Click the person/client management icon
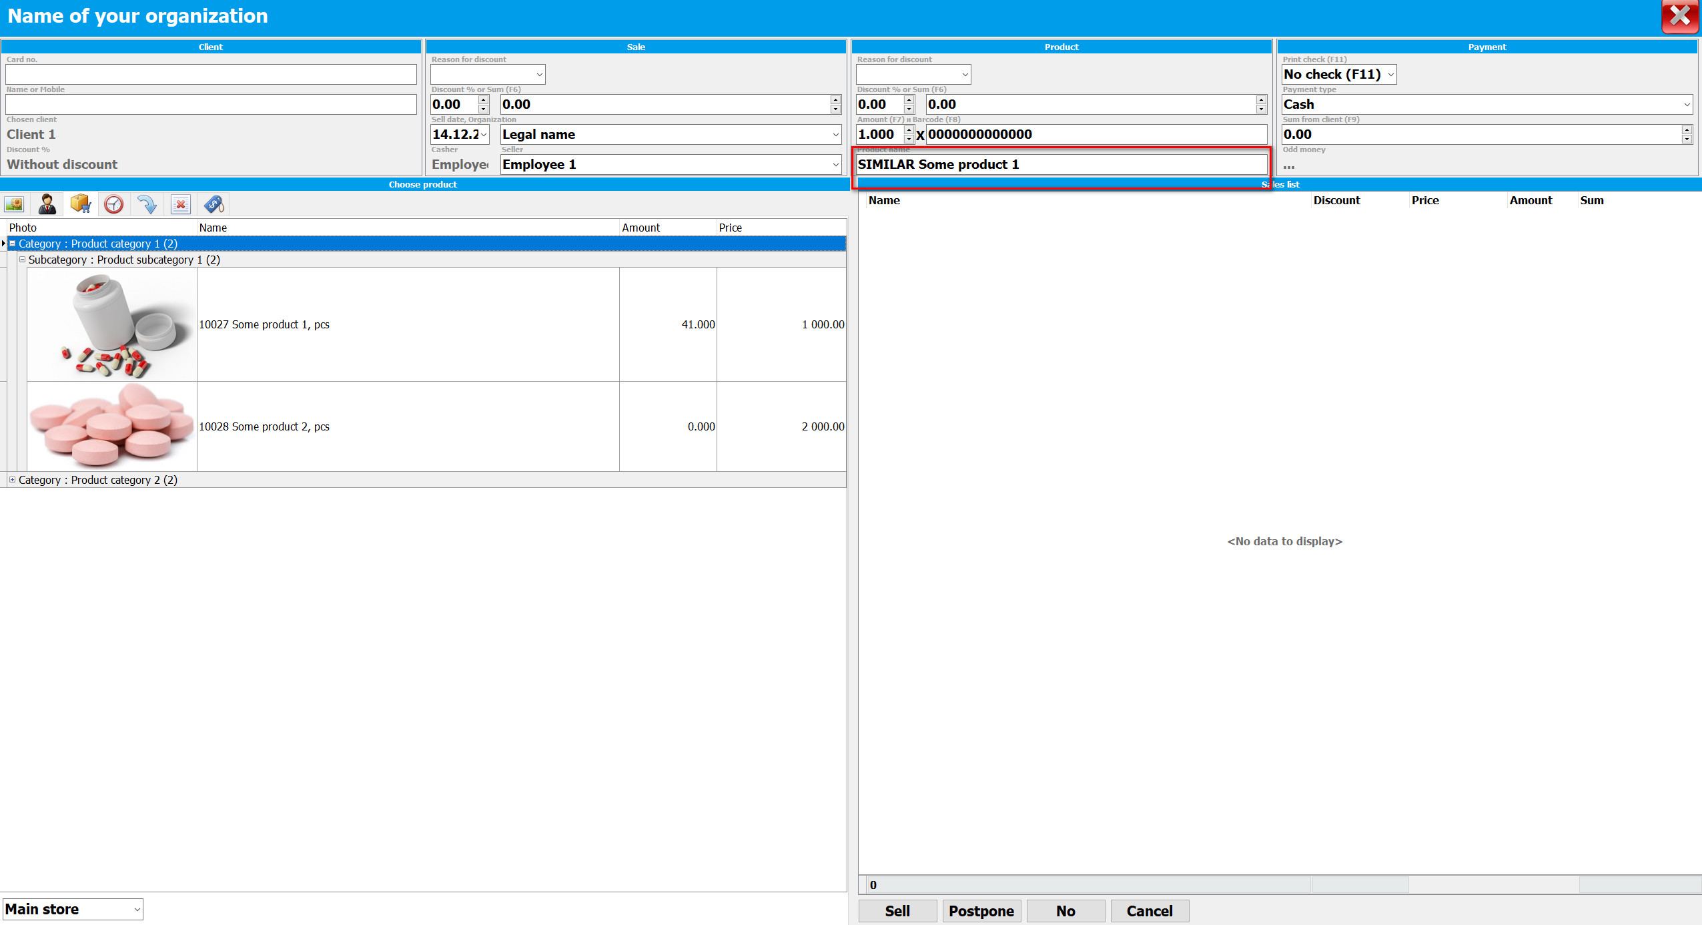Viewport: 1702px width, 925px height. pyautogui.click(x=47, y=205)
